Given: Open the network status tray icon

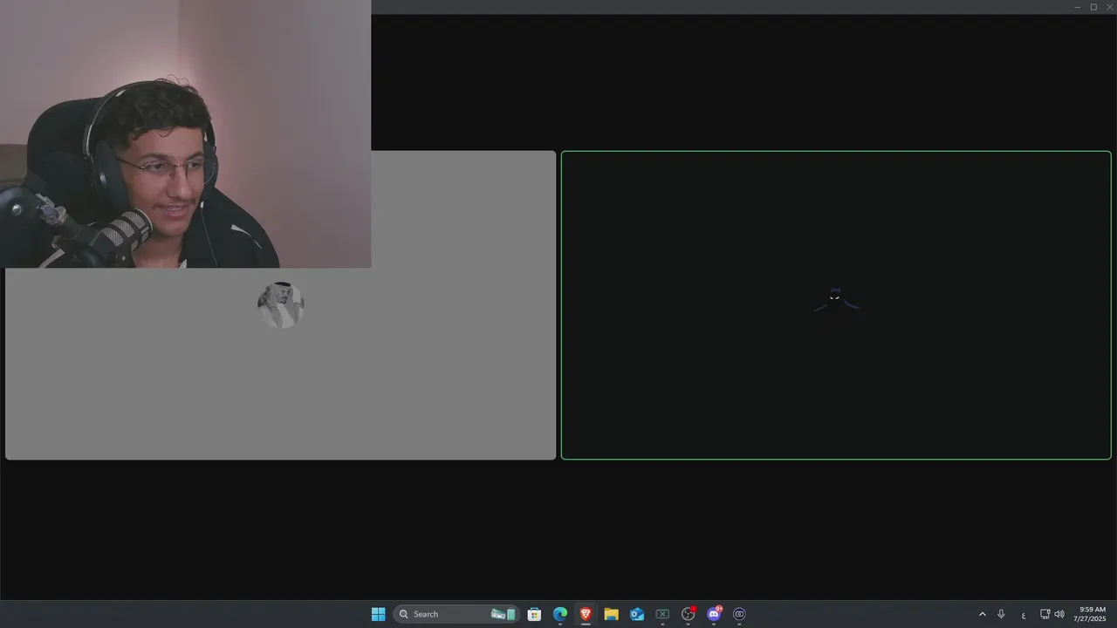Looking at the screenshot, I should point(1045,614).
